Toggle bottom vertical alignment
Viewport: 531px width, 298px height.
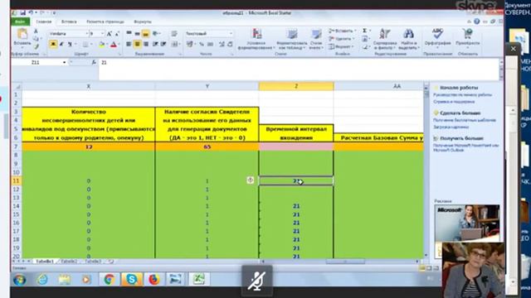(x=146, y=33)
